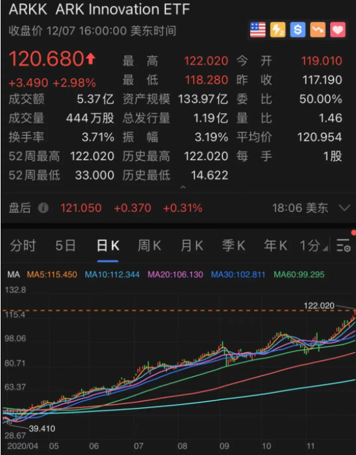Image resolution: width=356 pixels, height=455 pixels.
Task: Tap the yellow lightning Level 2 icon
Action: [x=278, y=30]
